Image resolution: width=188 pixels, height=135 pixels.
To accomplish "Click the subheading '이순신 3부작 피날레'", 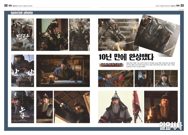I will [111, 65].
